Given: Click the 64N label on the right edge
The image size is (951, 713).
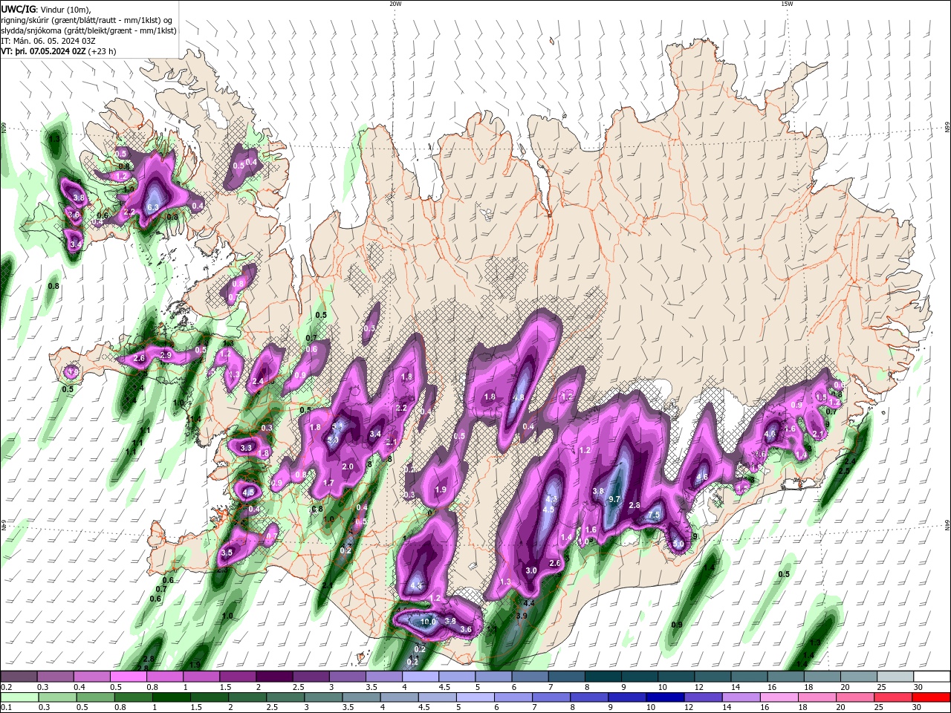Looking at the screenshot, I should (x=947, y=525).
